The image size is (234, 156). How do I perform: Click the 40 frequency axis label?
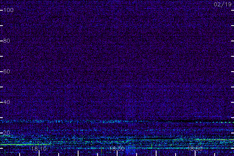click(x=6, y=102)
